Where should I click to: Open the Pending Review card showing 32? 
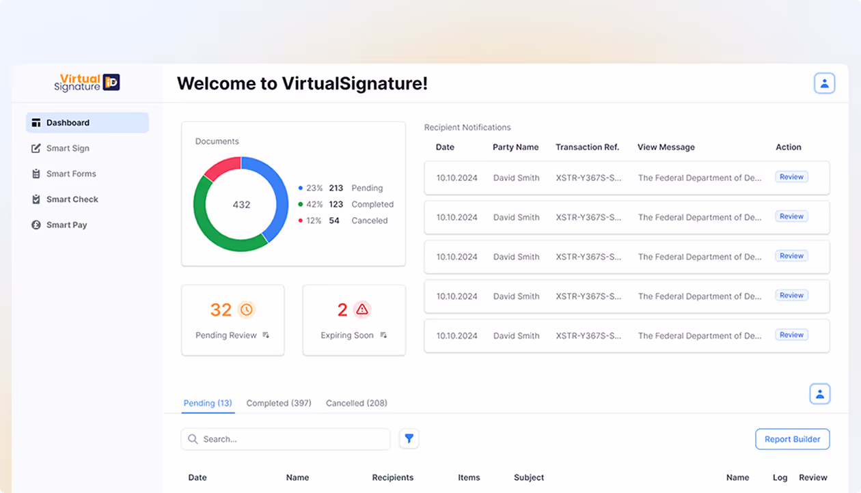(x=232, y=320)
